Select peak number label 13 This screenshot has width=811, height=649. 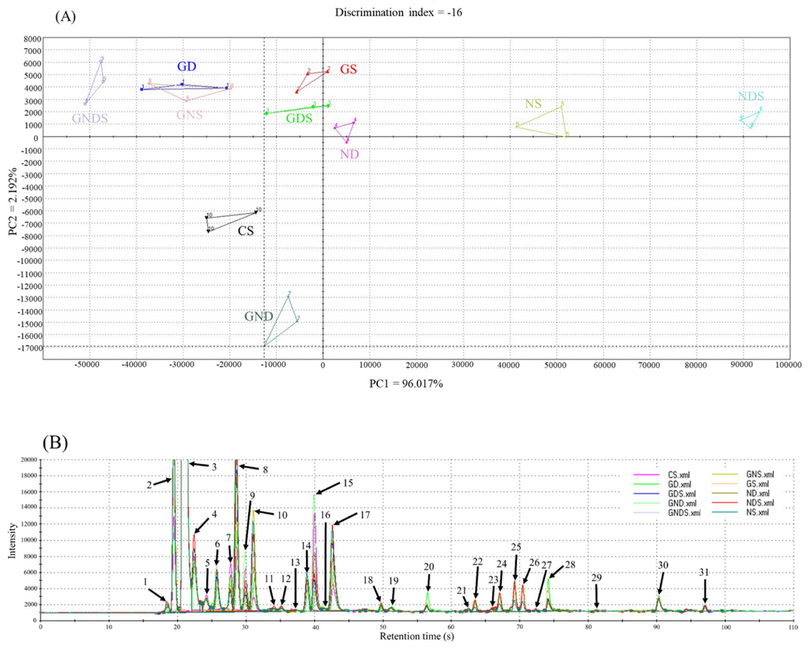(295, 562)
